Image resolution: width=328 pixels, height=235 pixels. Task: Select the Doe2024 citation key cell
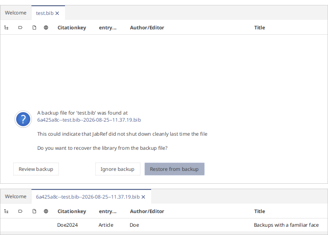(x=68, y=225)
